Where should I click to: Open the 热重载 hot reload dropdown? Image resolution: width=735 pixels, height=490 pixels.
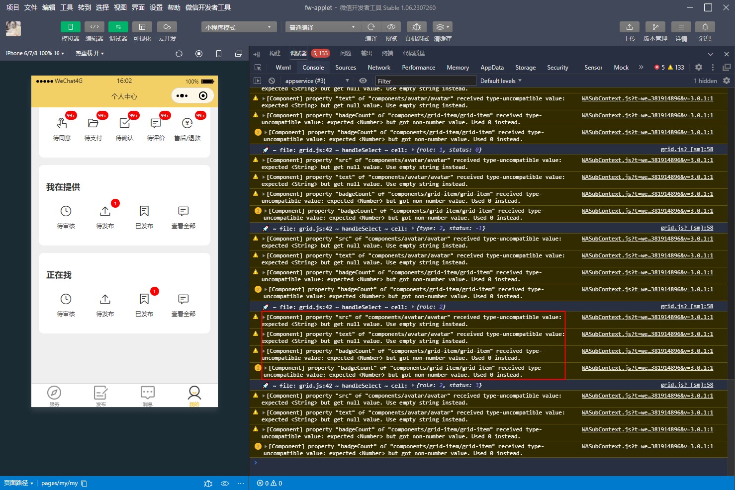tap(90, 53)
